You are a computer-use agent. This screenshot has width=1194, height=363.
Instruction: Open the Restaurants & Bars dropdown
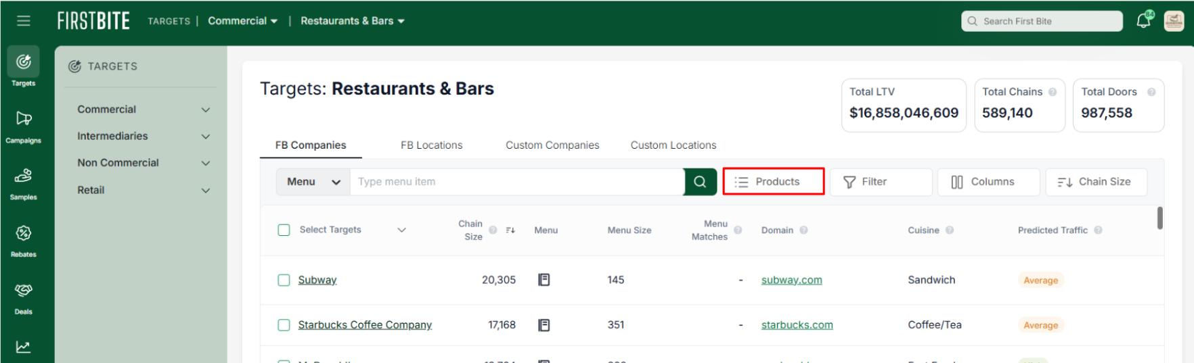(x=353, y=21)
